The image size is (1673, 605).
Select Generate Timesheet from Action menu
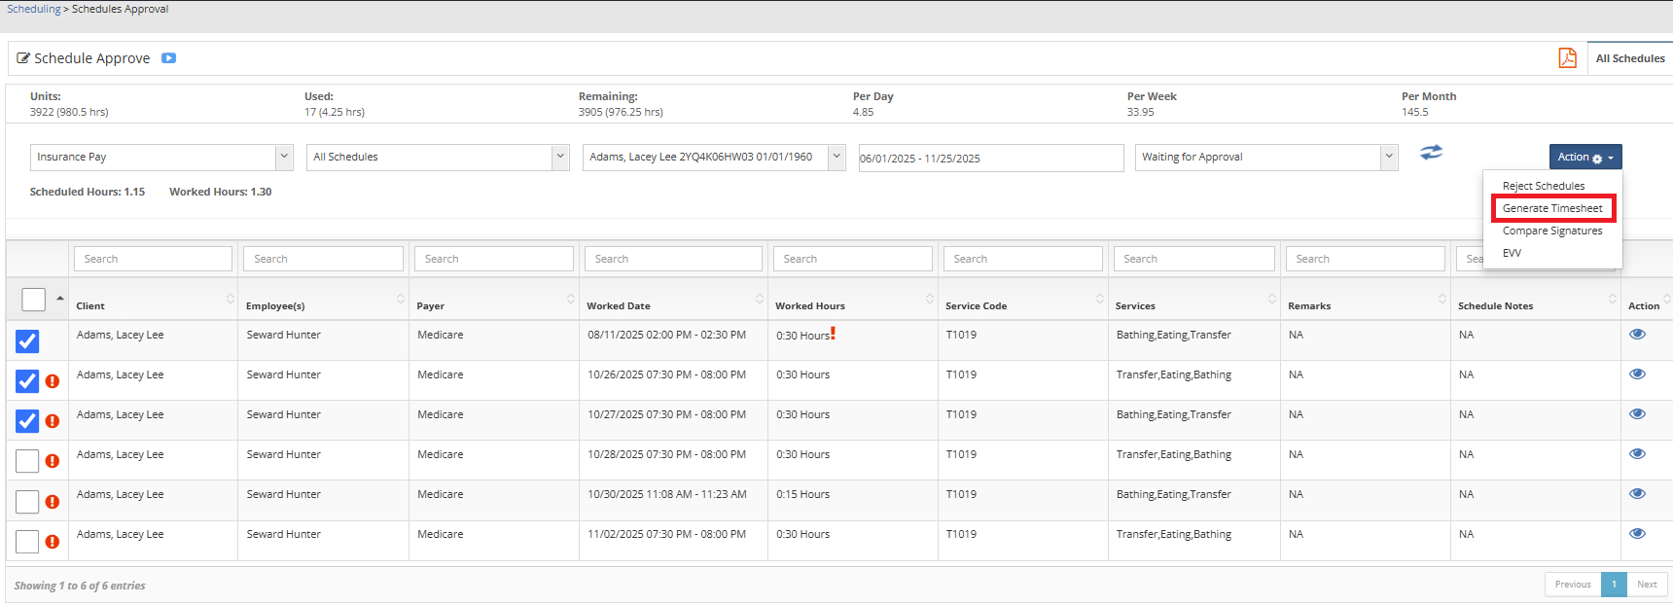coord(1552,208)
